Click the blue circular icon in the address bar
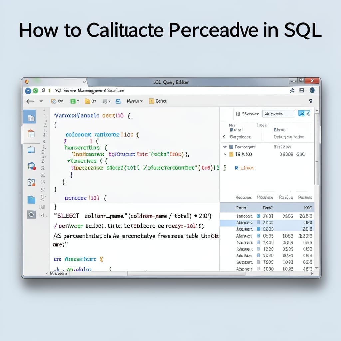The width and height of the screenshot is (341, 341). [28, 91]
